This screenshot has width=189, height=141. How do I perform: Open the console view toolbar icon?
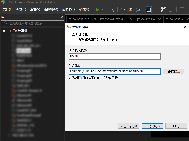click(x=182, y=10)
